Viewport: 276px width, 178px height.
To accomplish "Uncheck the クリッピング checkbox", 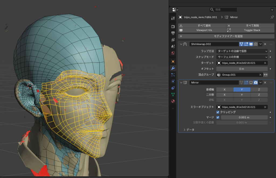I will pos(218,112).
